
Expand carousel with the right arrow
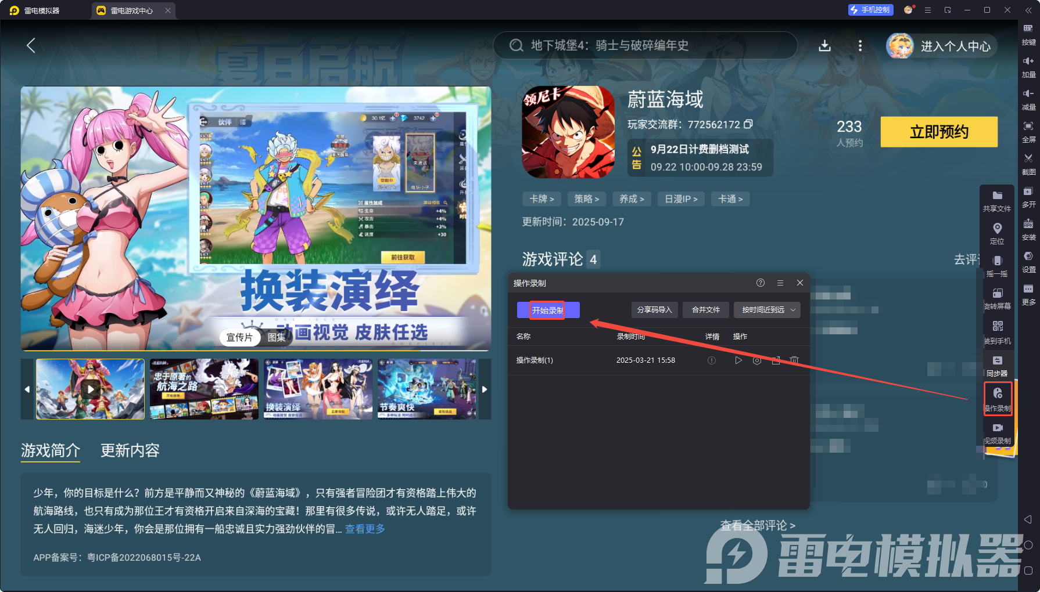click(485, 389)
